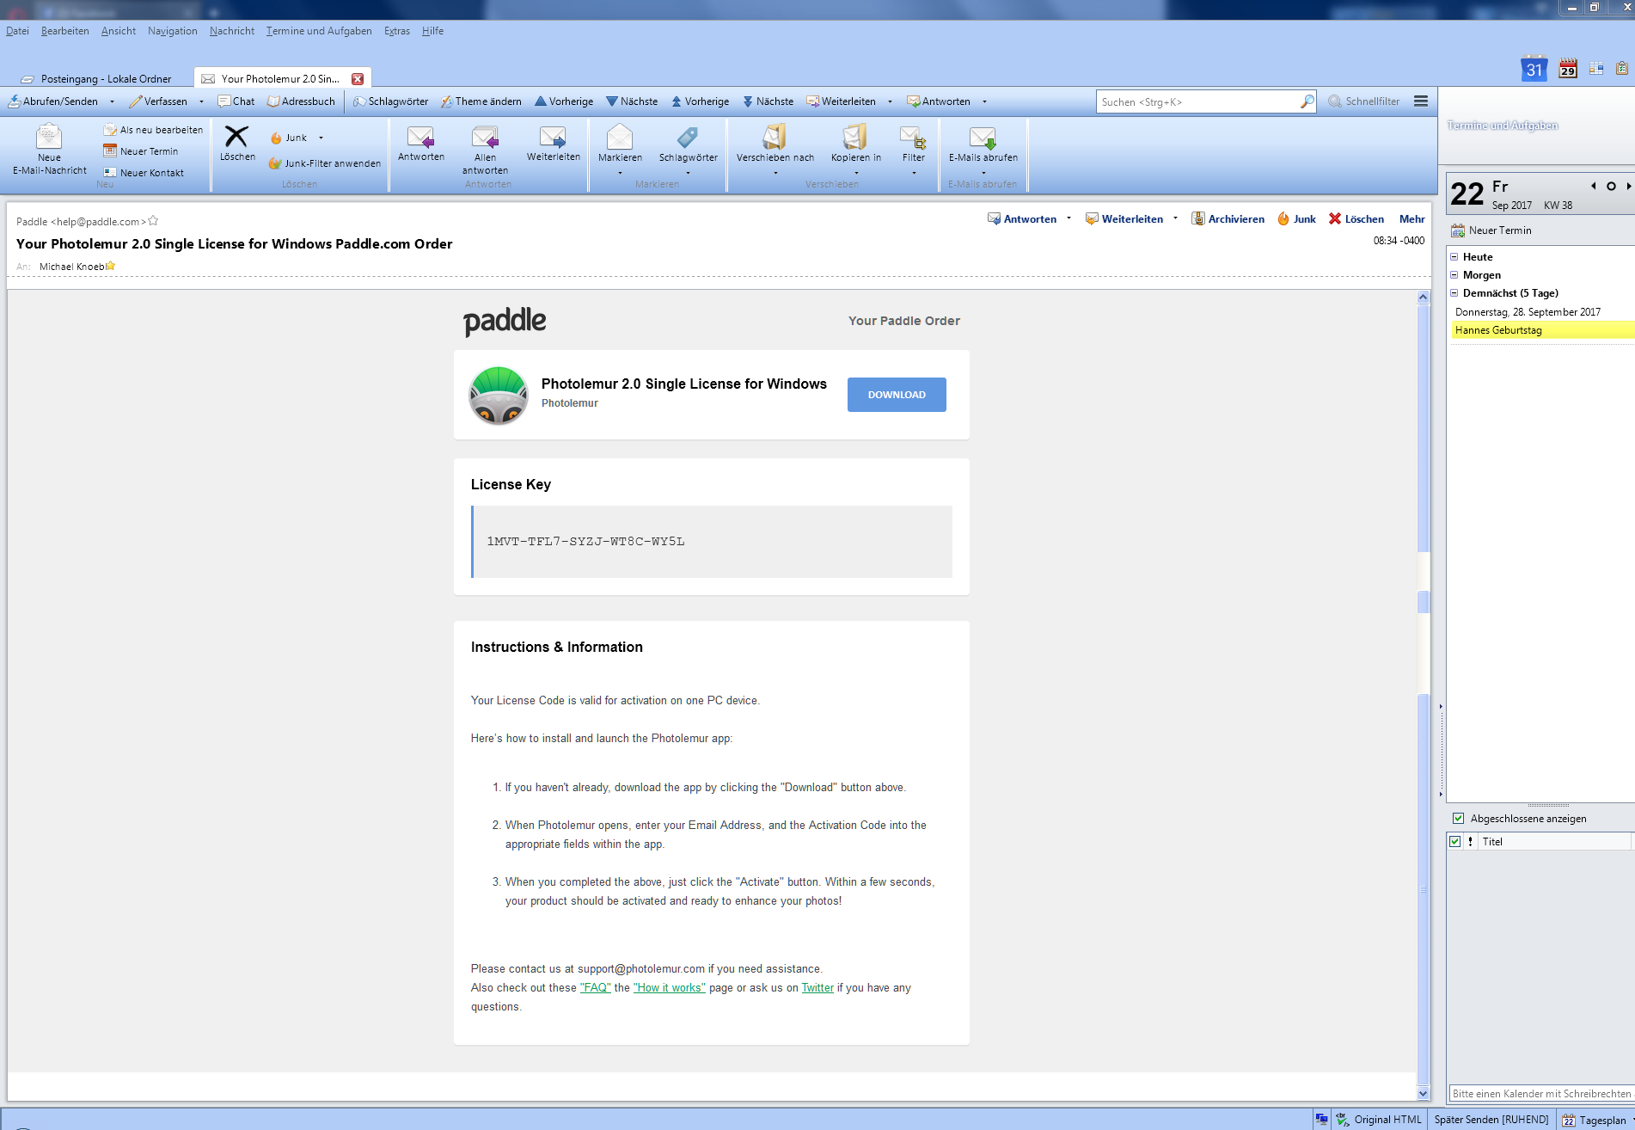The image size is (1635, 1130).
Task: Open toolbar Antworten dropdown arrow
Action: click(x=984, y=101)
